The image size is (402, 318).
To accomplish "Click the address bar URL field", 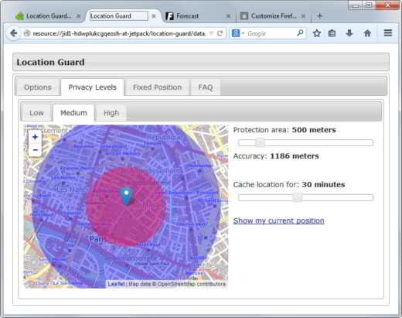I will pyautogui.click(x=119, y=33).
